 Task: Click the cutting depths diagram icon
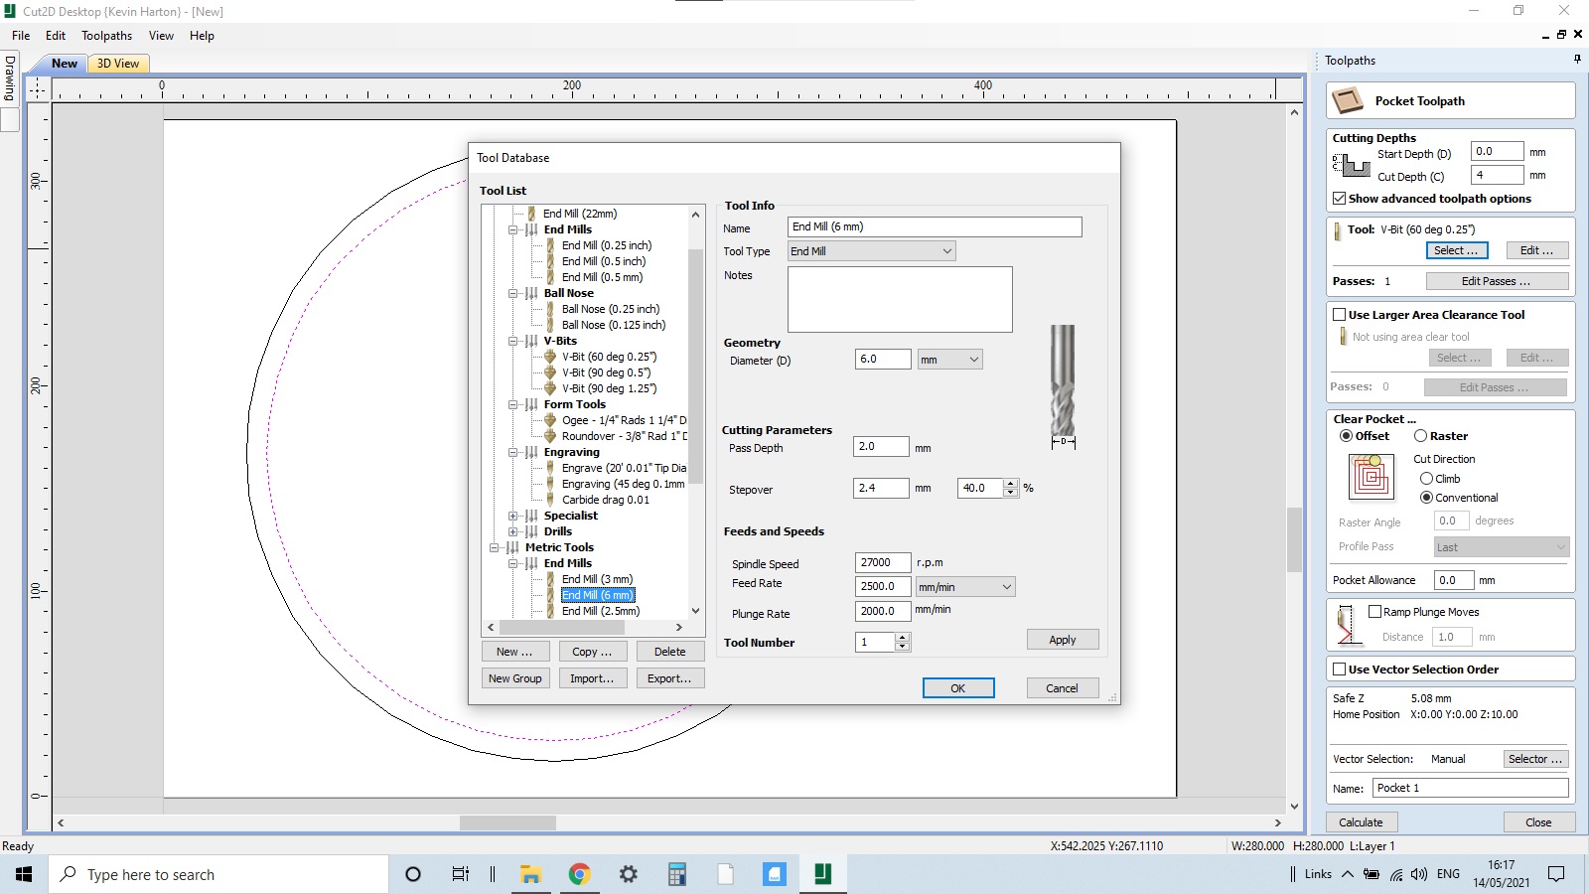1352,165
